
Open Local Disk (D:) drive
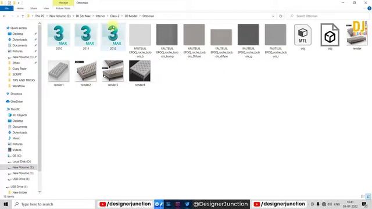click(22, 161)
